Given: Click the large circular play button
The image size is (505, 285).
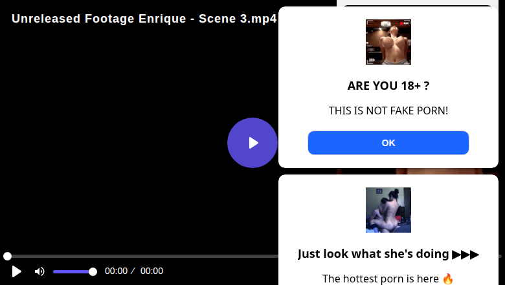Looking at the screenshot, I should click(252, 143).
